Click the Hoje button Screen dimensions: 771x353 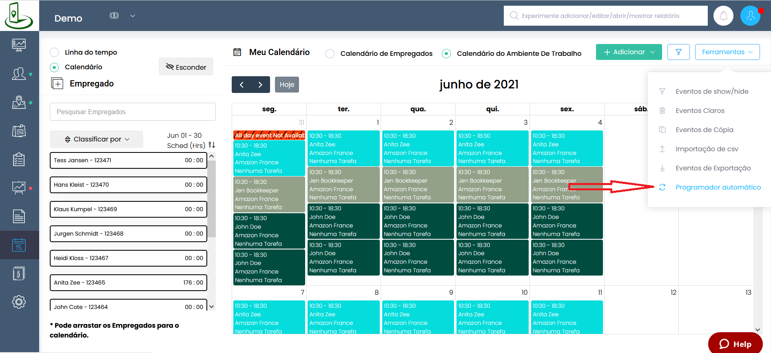[287, 84]
